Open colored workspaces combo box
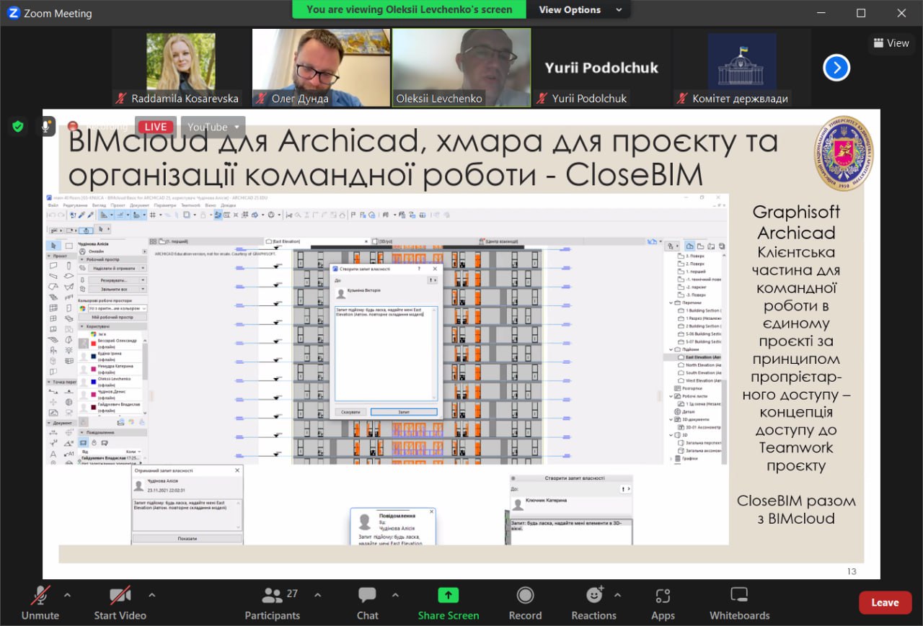Viewport: 923px width, 626px height. click(x=116, y=308)
